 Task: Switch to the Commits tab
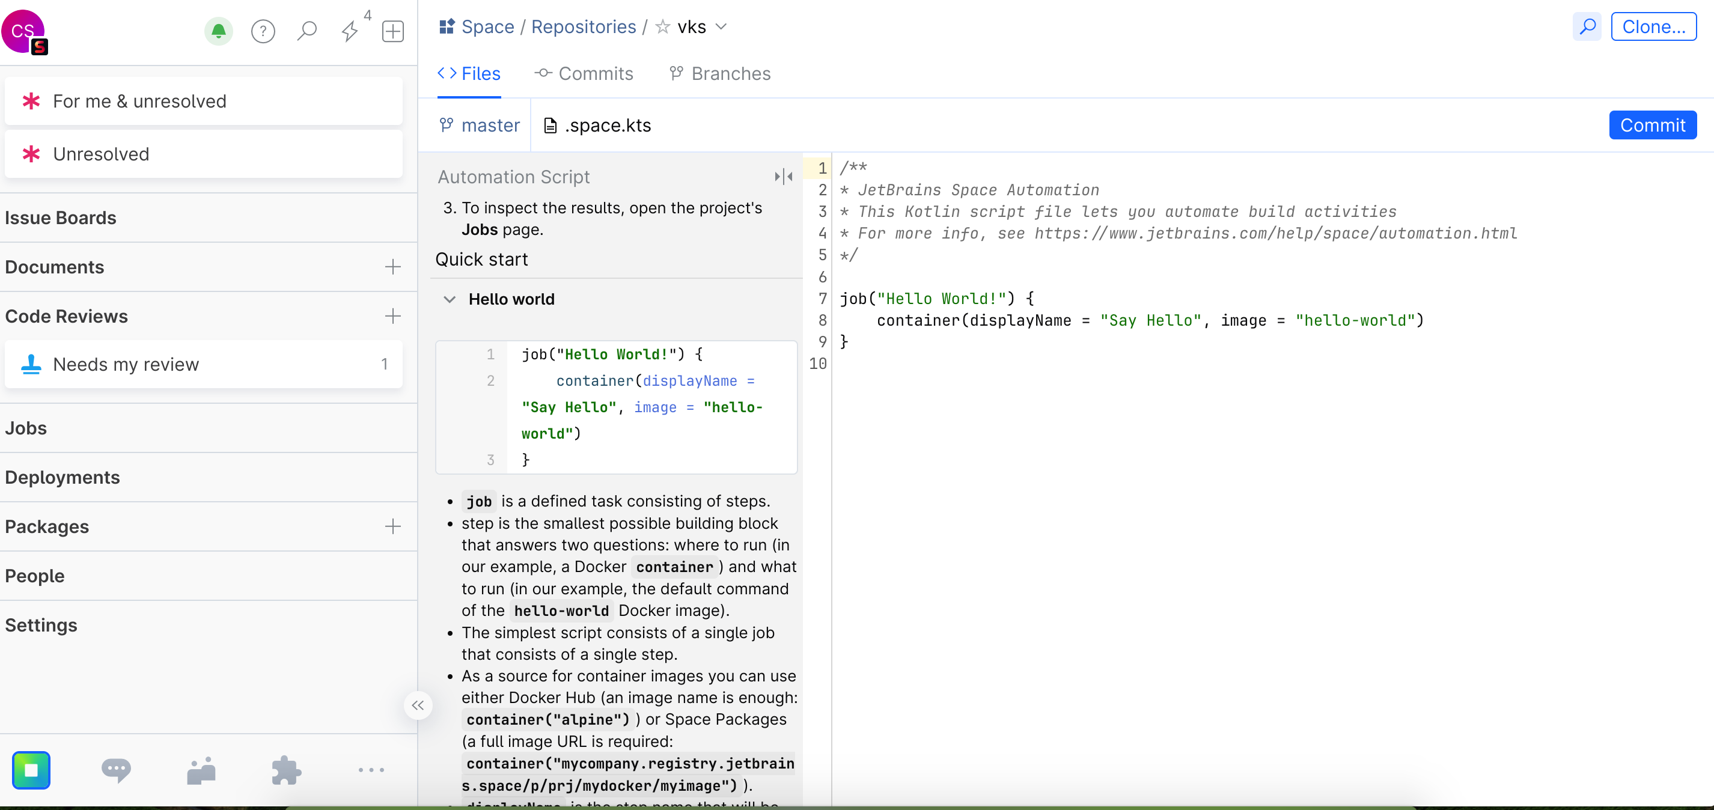584,73
